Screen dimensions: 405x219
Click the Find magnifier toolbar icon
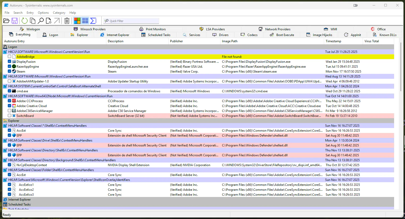click(x=41, y=21)
